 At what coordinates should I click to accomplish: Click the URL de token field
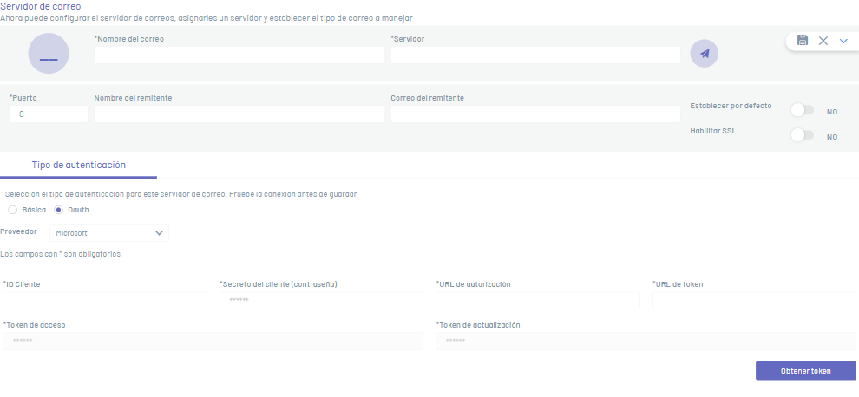click(x=754, y=300)
